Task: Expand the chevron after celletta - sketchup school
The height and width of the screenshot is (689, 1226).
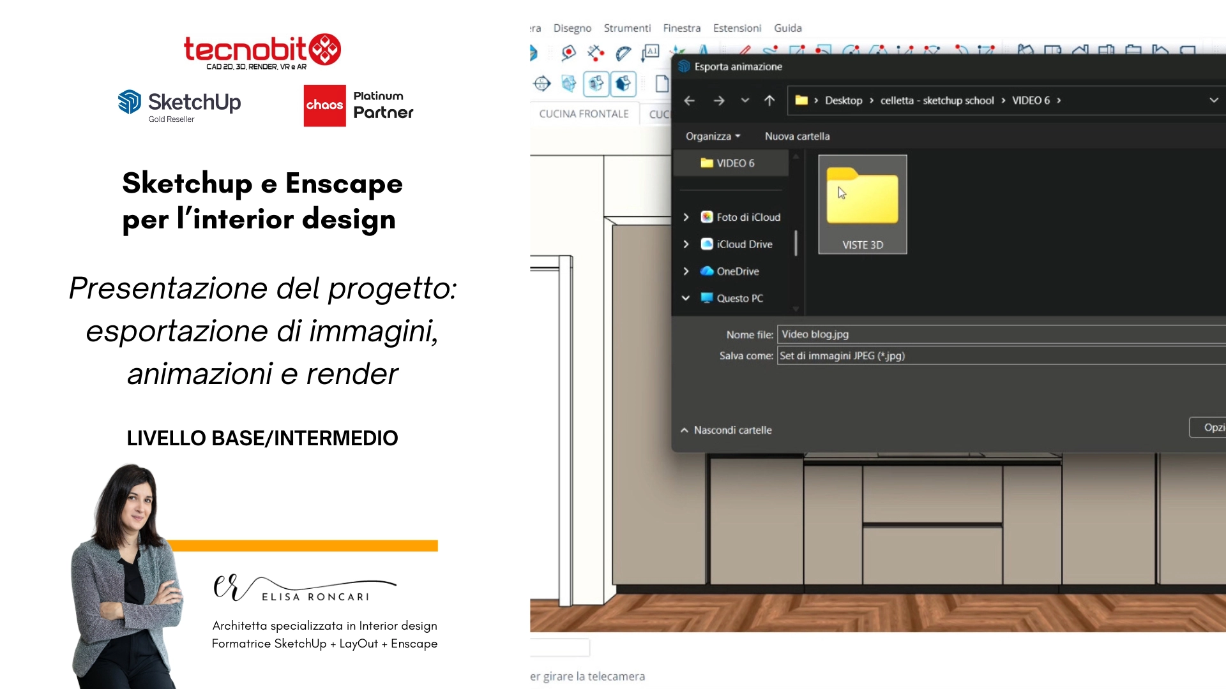Action: (x=1003, y=100)
